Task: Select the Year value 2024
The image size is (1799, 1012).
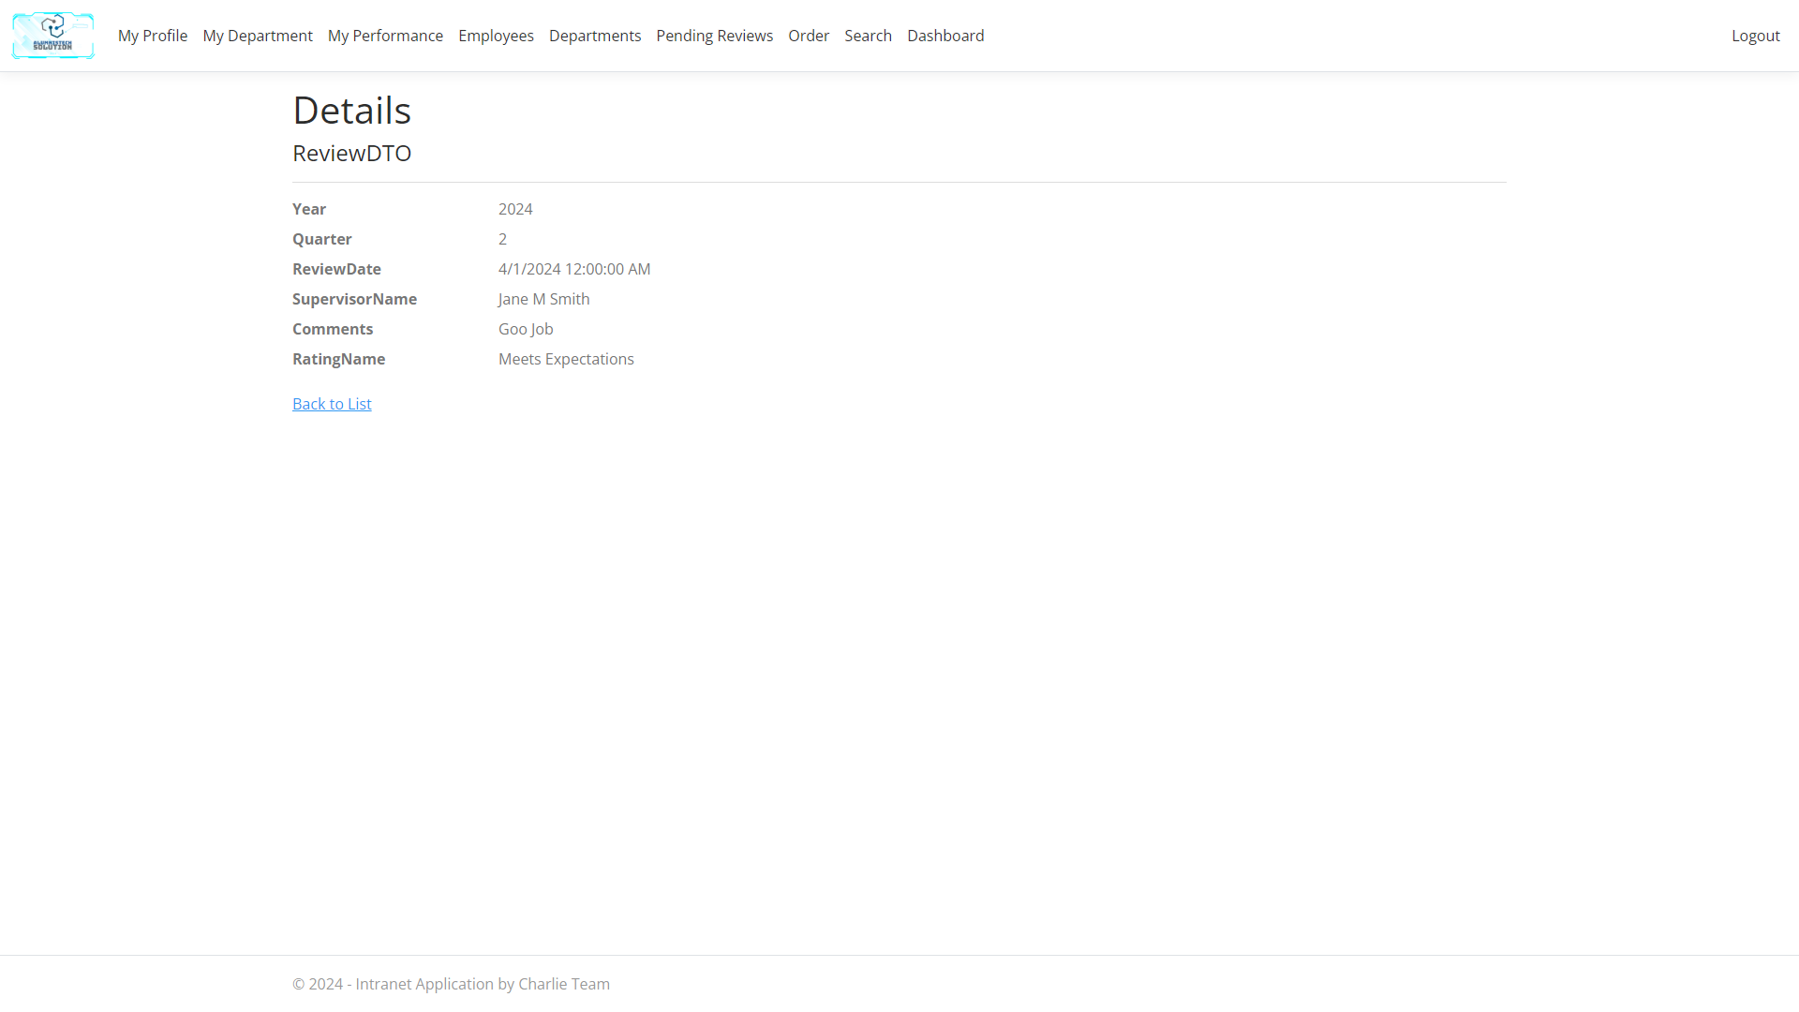Action: (515, 209)
